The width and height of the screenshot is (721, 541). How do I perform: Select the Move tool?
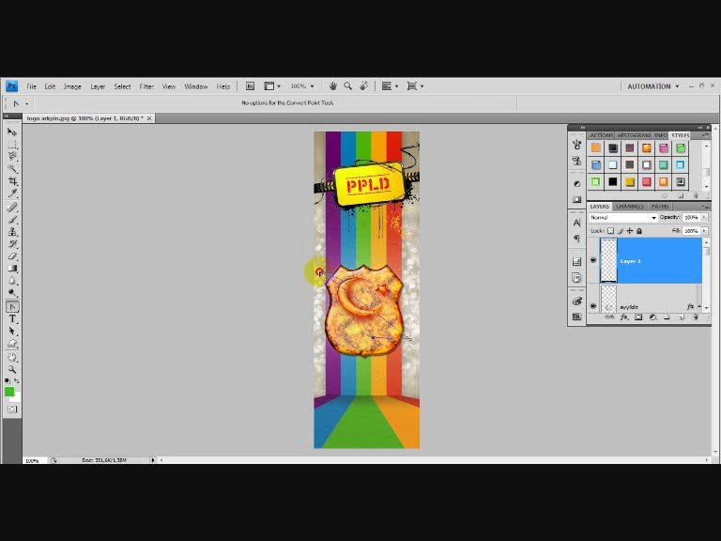pyautogui.click(x=12, y=132)
